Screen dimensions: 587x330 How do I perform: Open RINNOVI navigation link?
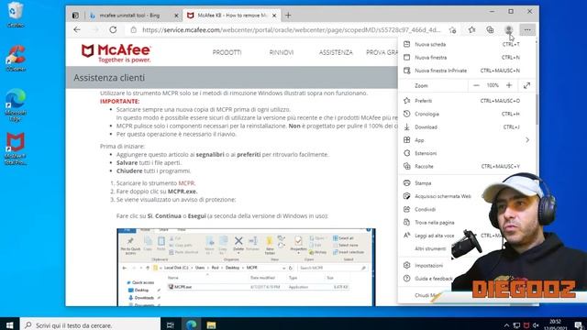(282, 52)
